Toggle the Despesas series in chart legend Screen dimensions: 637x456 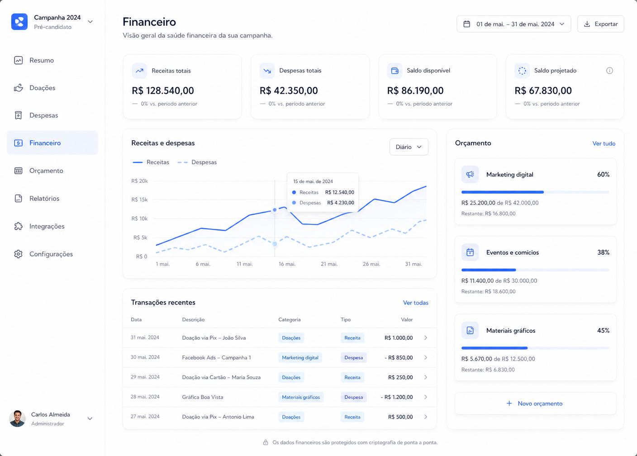point(197,162)
